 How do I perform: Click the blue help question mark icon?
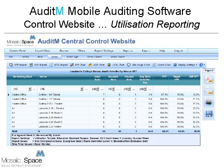(201, 65)
